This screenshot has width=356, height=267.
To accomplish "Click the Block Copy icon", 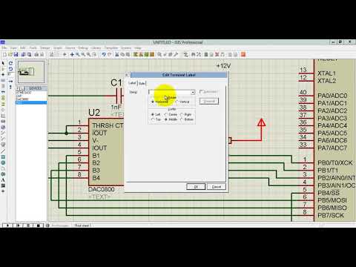I will [136, 54].
